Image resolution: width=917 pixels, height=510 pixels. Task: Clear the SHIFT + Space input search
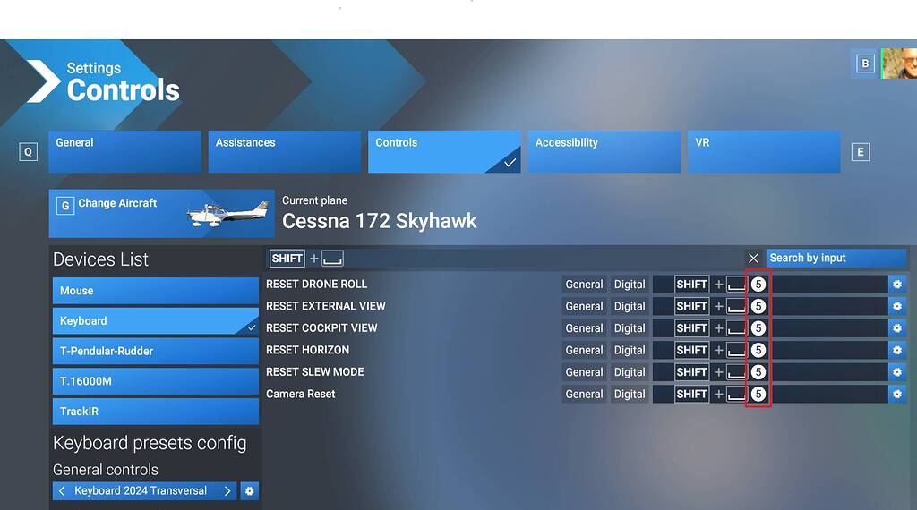pyautogui.click(x=753, y=259)
